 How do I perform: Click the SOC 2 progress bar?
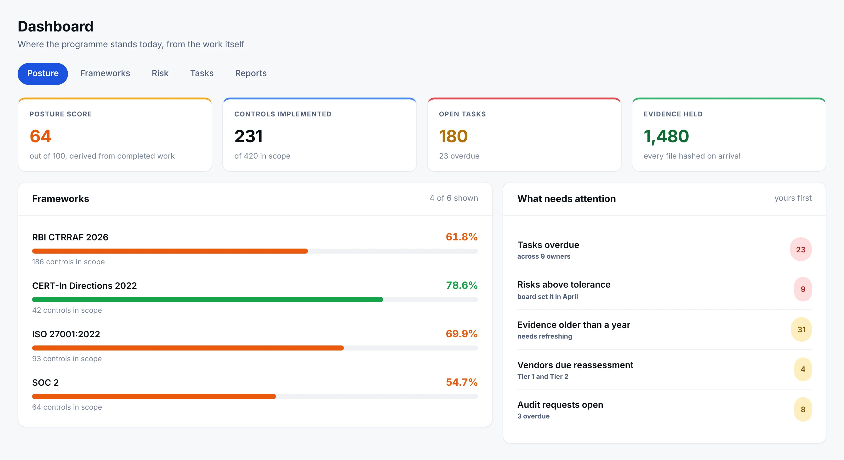255,396
